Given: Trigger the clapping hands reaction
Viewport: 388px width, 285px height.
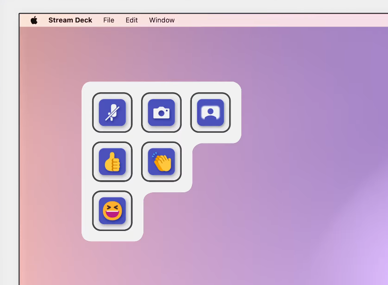Looking at the screenshot, I should click(x=161, y=162).
